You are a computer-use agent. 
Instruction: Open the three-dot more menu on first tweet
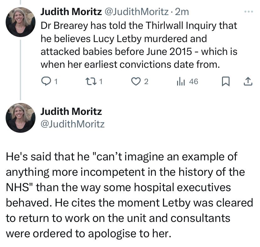coord(249,12)
